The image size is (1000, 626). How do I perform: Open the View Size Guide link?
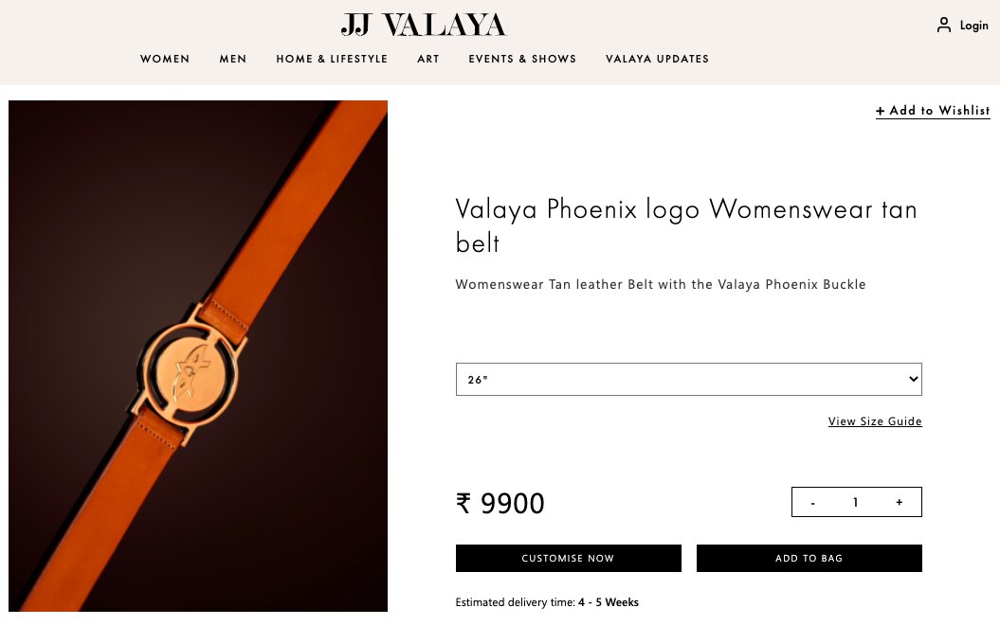coord(875,421)
